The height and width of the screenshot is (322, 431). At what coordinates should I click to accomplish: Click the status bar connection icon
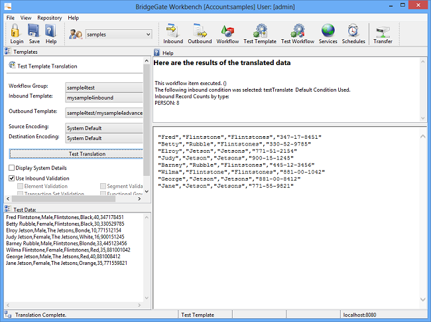coord(8,314)
